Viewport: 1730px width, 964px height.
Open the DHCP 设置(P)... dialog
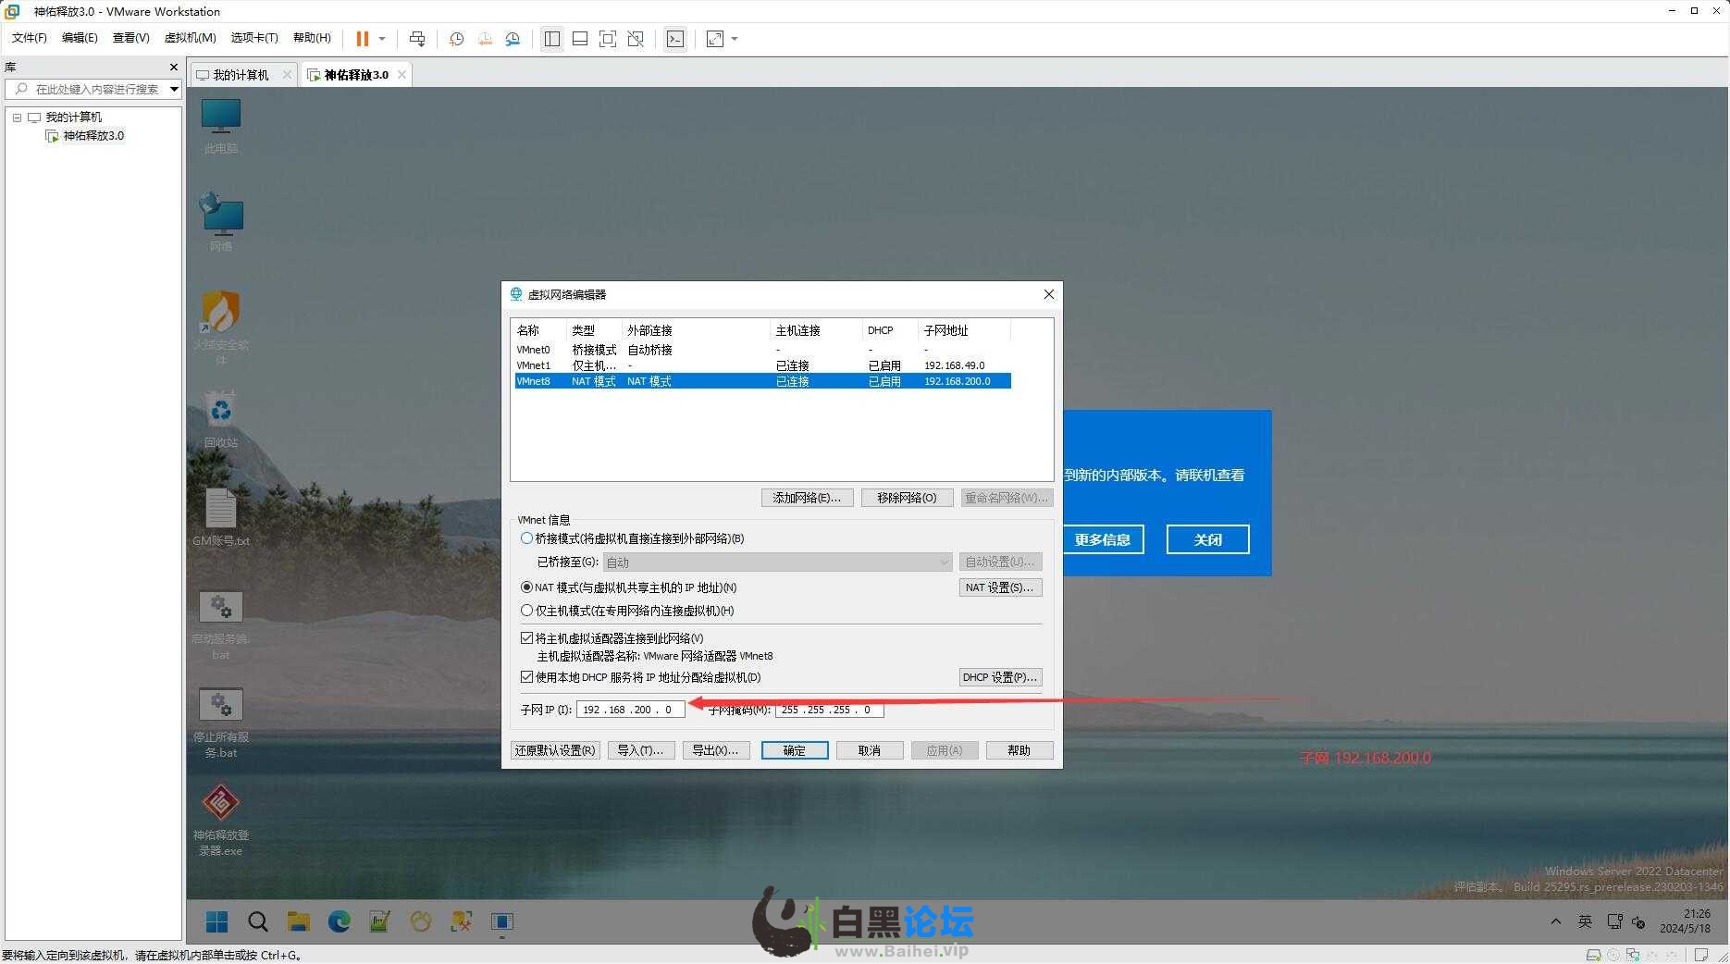coord(1000,677)
